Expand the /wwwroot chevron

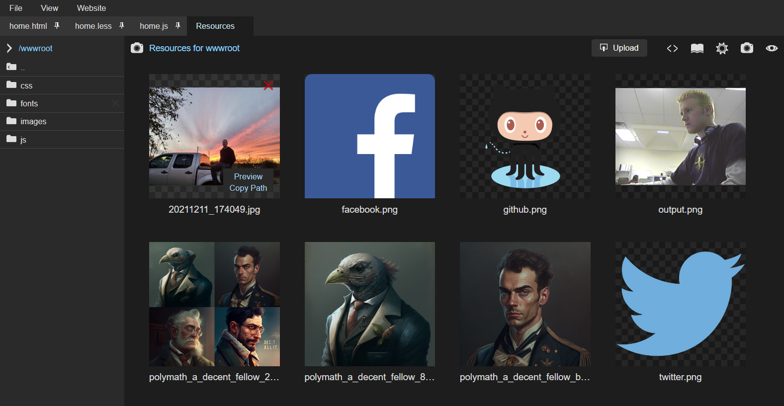(9, 48)
